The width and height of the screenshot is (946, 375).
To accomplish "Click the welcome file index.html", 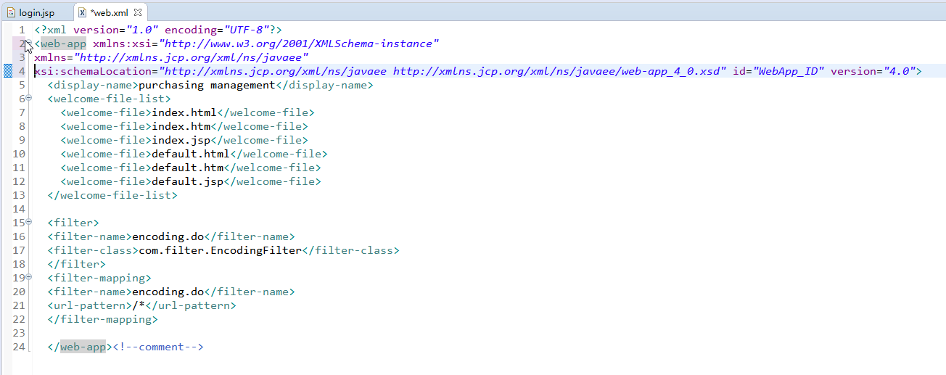I will click(184, 112).
